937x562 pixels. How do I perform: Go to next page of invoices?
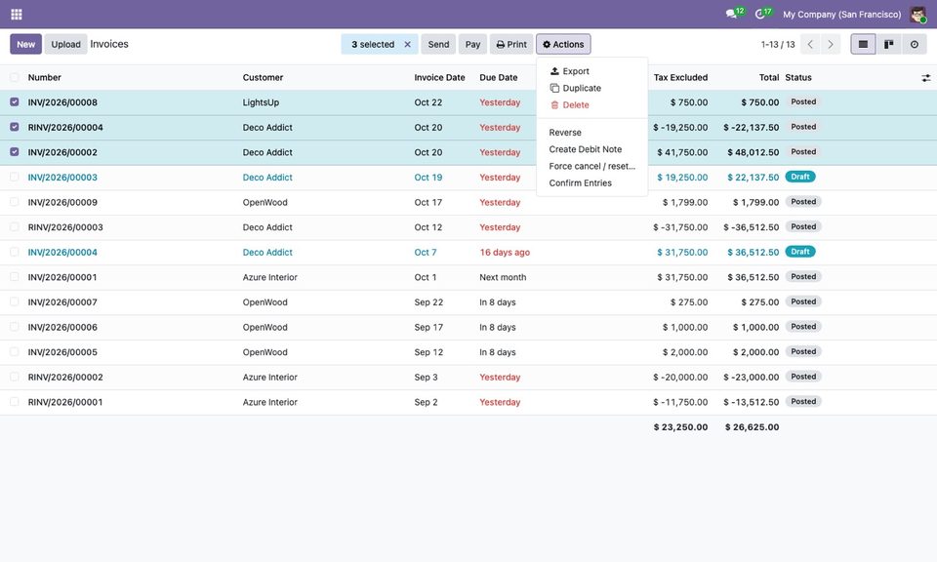[x=831, y=44]
